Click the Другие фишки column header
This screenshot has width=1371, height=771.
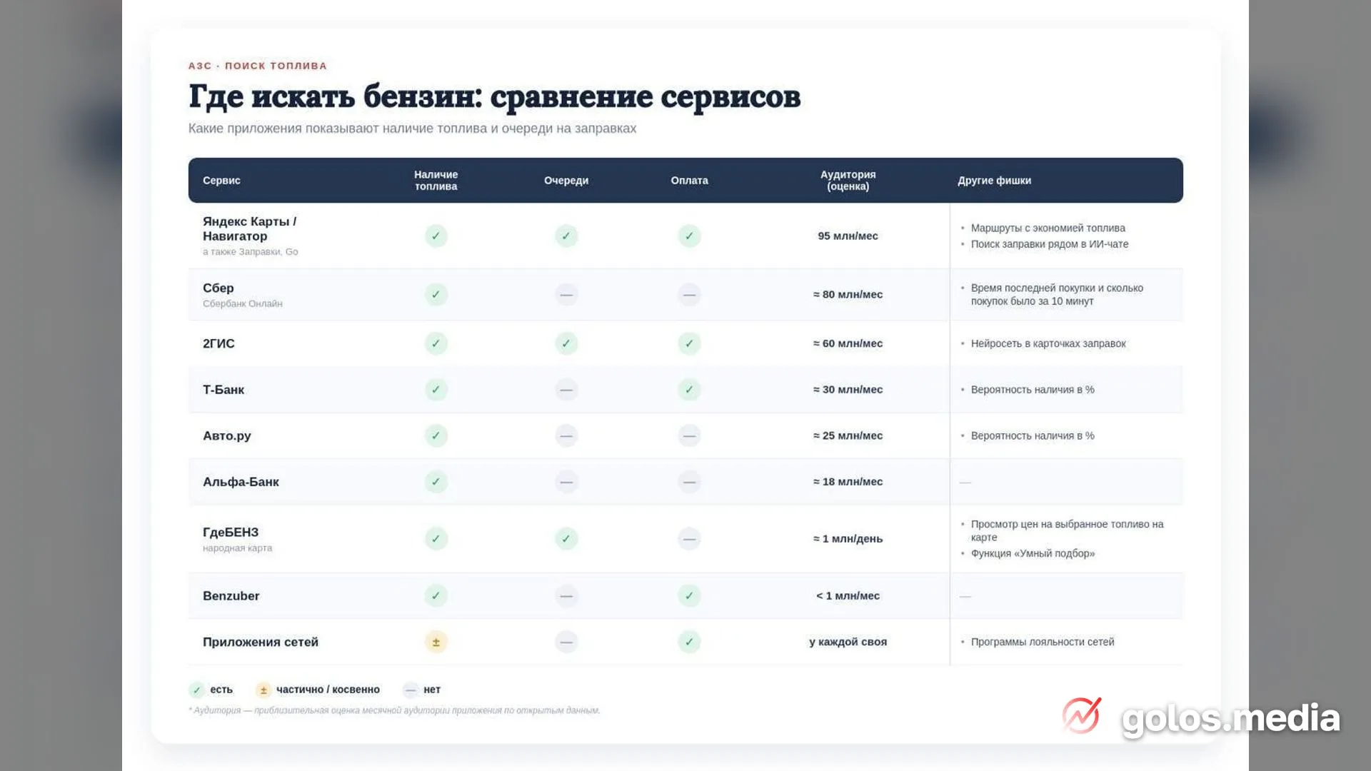point(994,181)
